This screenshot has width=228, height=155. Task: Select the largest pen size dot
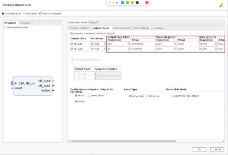point(117,3)
